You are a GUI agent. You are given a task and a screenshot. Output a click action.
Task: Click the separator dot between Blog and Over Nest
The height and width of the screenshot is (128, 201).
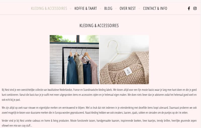116,9
